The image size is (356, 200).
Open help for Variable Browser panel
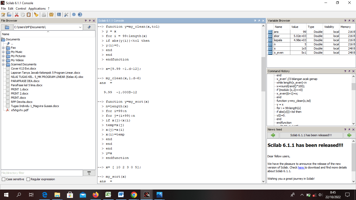345,21
